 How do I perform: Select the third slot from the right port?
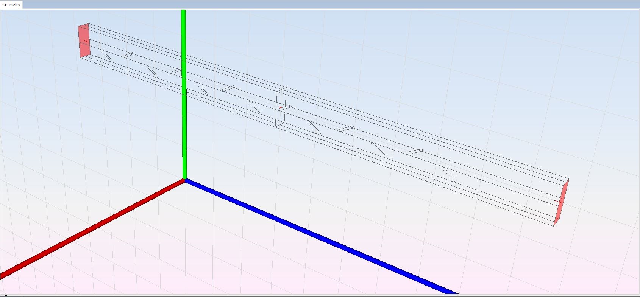[378, 150]
